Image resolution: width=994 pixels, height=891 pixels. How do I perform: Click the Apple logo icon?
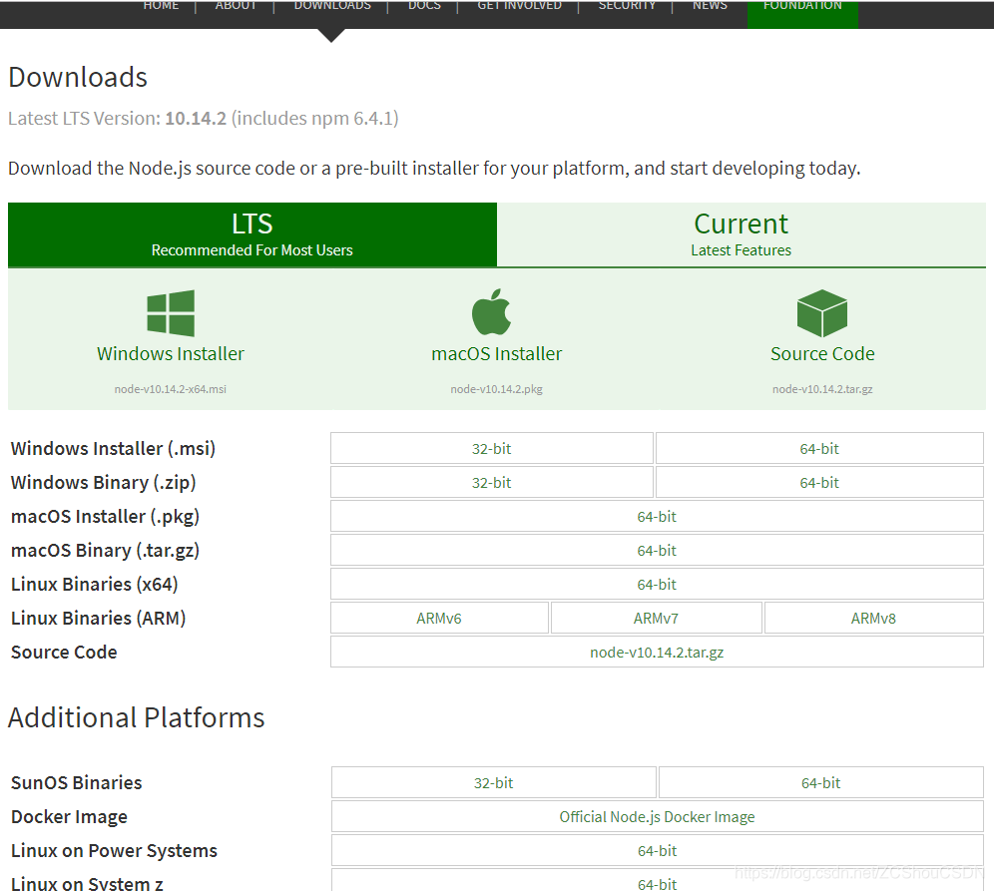click(x=491, y=311)
